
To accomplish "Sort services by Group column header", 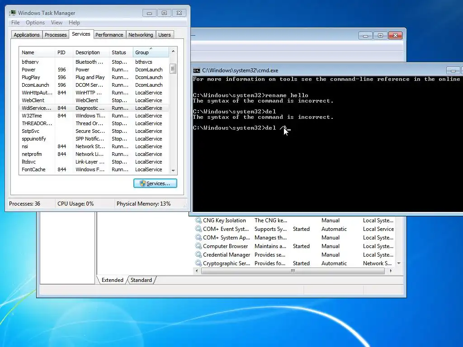I will click(x=151, y=52).
